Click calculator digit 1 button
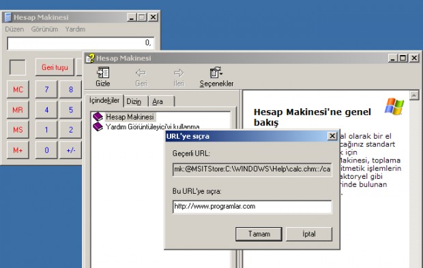 coord(46,130)
